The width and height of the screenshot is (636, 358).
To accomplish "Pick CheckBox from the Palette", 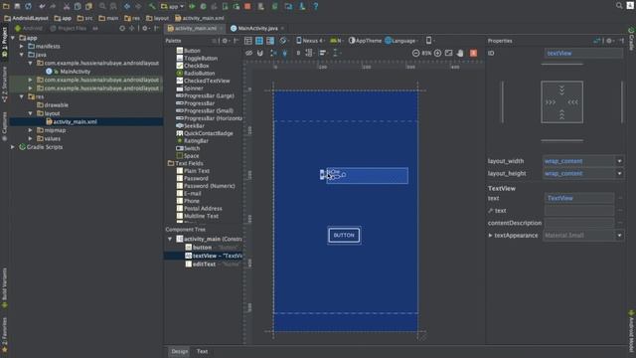I will pyautogui.click(x=197, y=66).
